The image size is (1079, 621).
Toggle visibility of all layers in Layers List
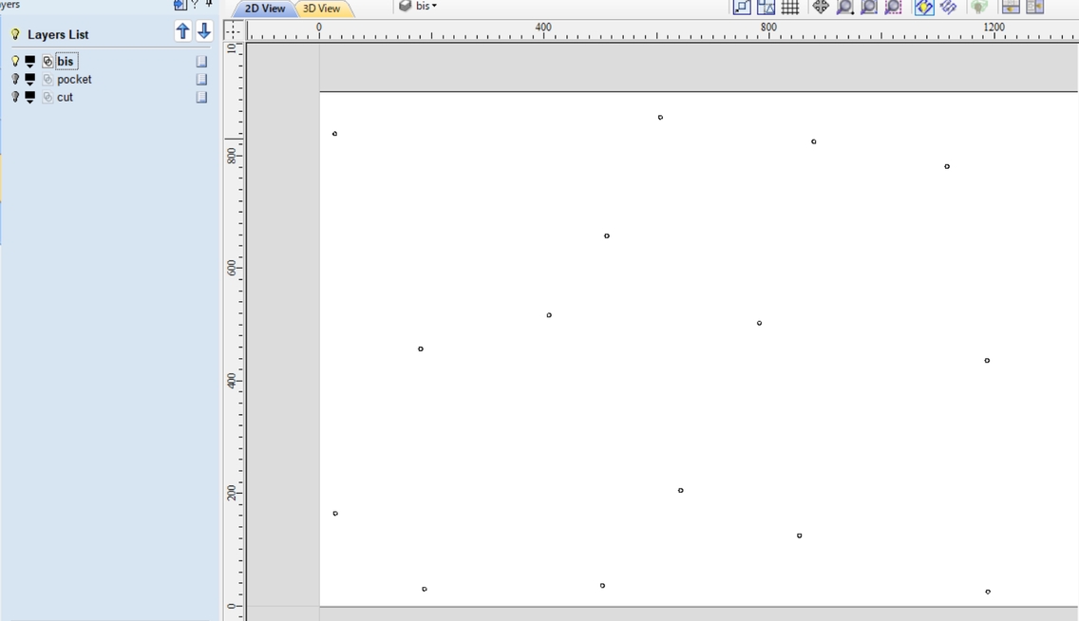click(15, 34)
